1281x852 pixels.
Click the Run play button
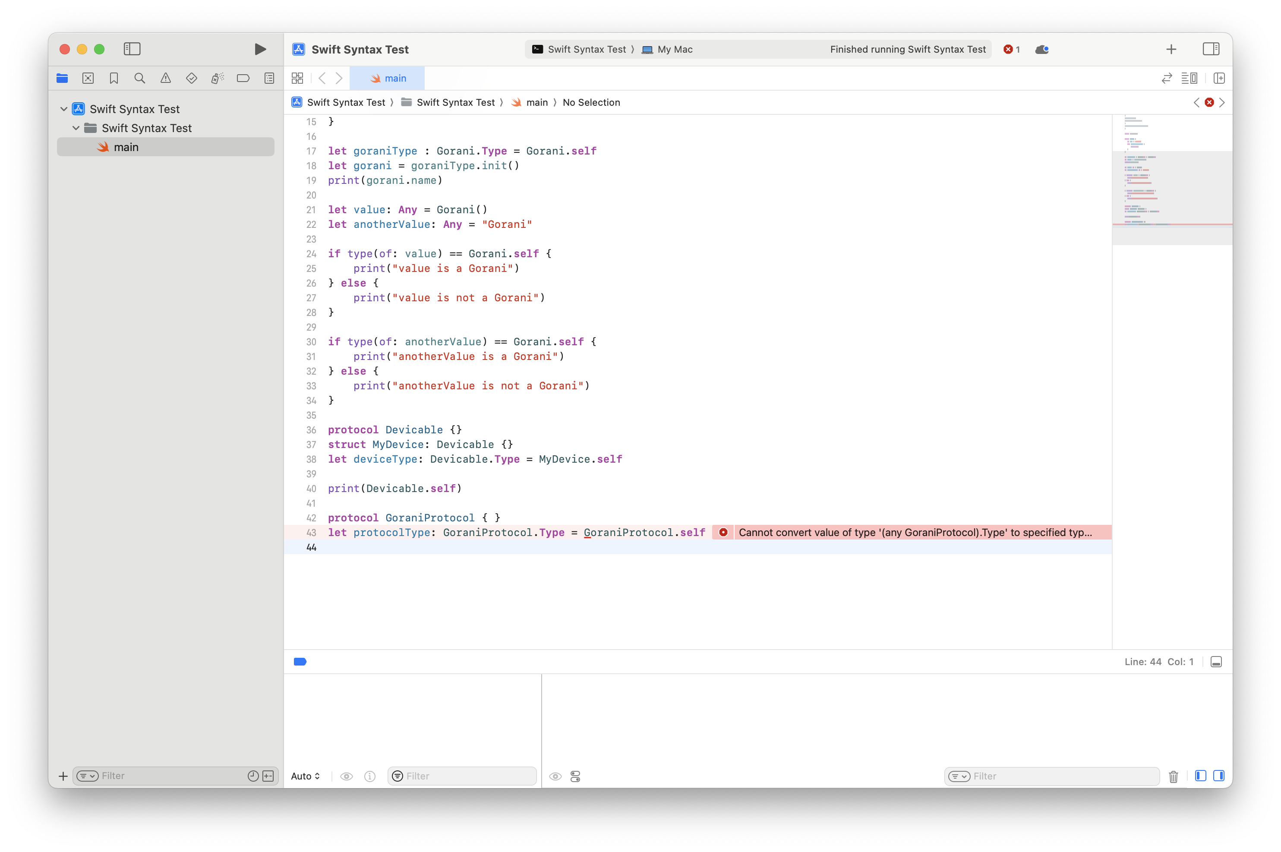click(x=260, y=50)
